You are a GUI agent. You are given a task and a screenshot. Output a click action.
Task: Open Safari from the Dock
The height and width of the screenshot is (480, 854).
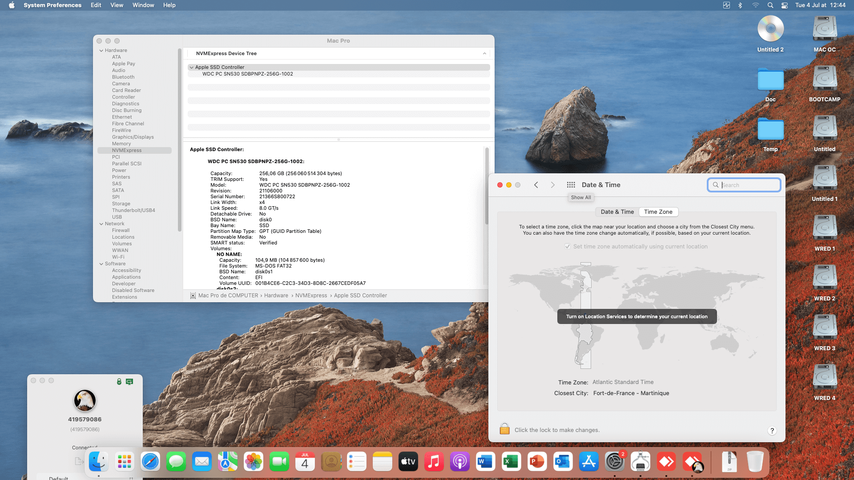click(150, 462)
